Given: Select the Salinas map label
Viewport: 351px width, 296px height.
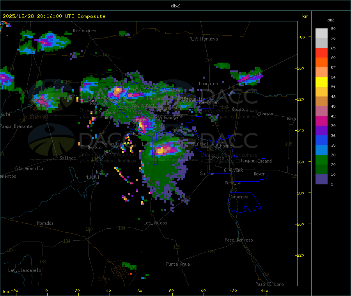Looking at the screenshot, I should 67,158.
